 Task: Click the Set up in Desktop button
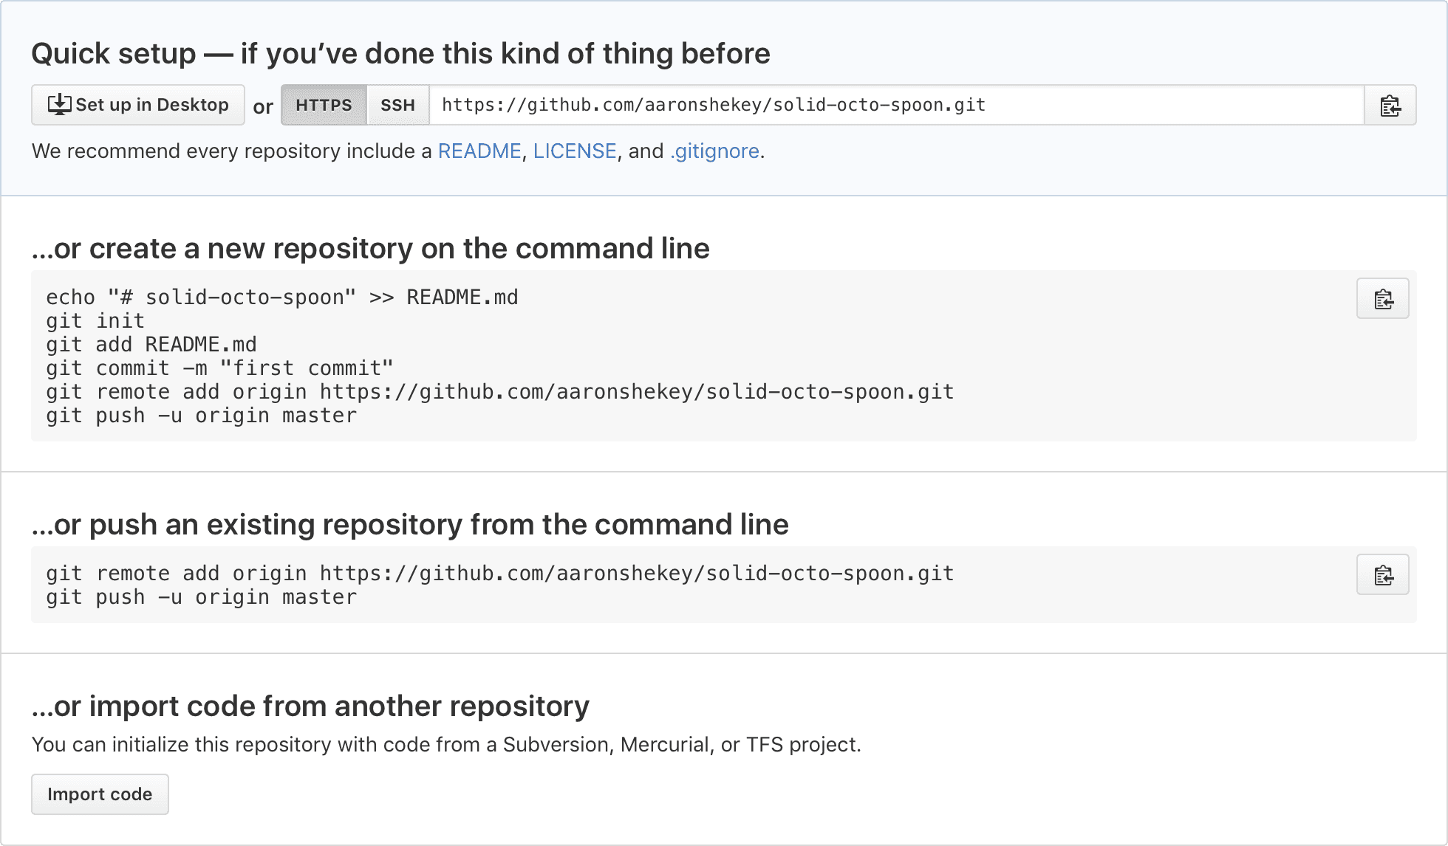pos(137,104)
